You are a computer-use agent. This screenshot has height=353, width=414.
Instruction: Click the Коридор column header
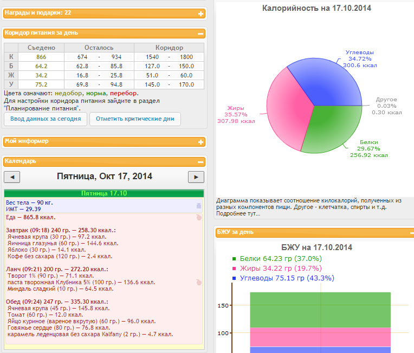(169, 48)
